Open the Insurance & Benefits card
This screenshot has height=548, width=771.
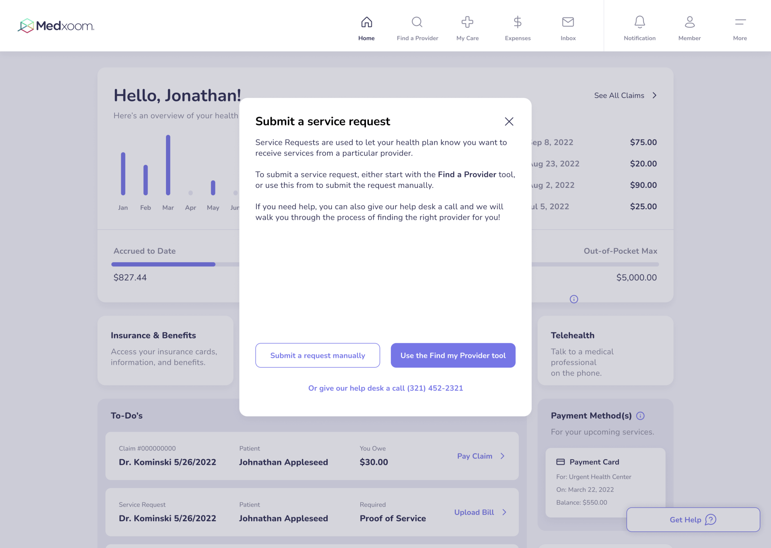(165, 350)
